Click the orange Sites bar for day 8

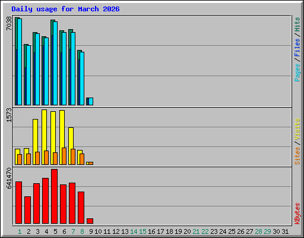pyautogui.click(x=82, y=159)
